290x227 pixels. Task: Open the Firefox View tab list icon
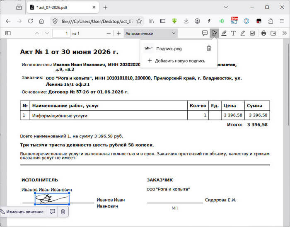(19, 7)
